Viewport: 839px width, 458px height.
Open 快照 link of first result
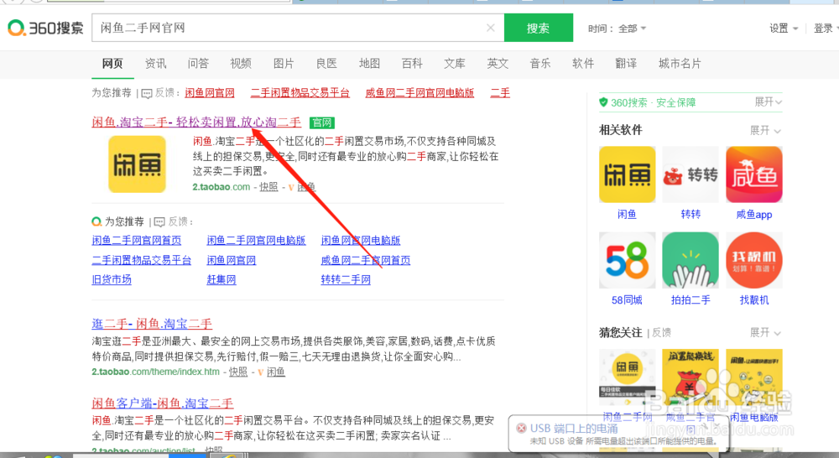click(268, 187)
